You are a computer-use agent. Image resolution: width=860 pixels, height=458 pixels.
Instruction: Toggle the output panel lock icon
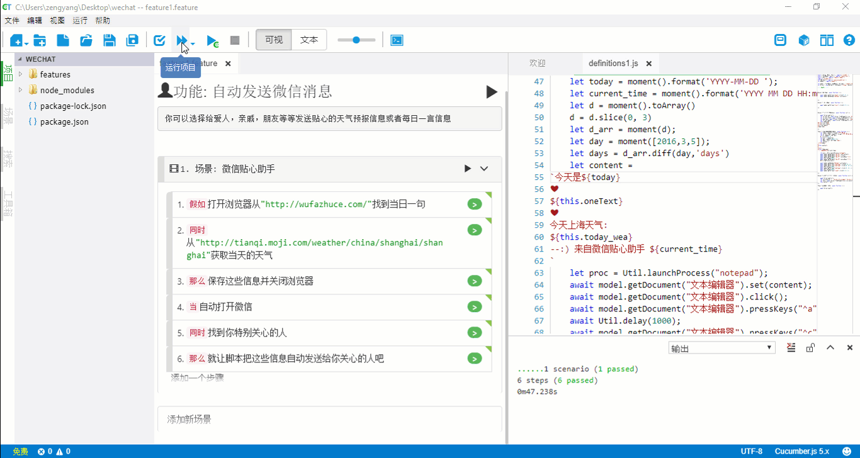tap(811, 347)
